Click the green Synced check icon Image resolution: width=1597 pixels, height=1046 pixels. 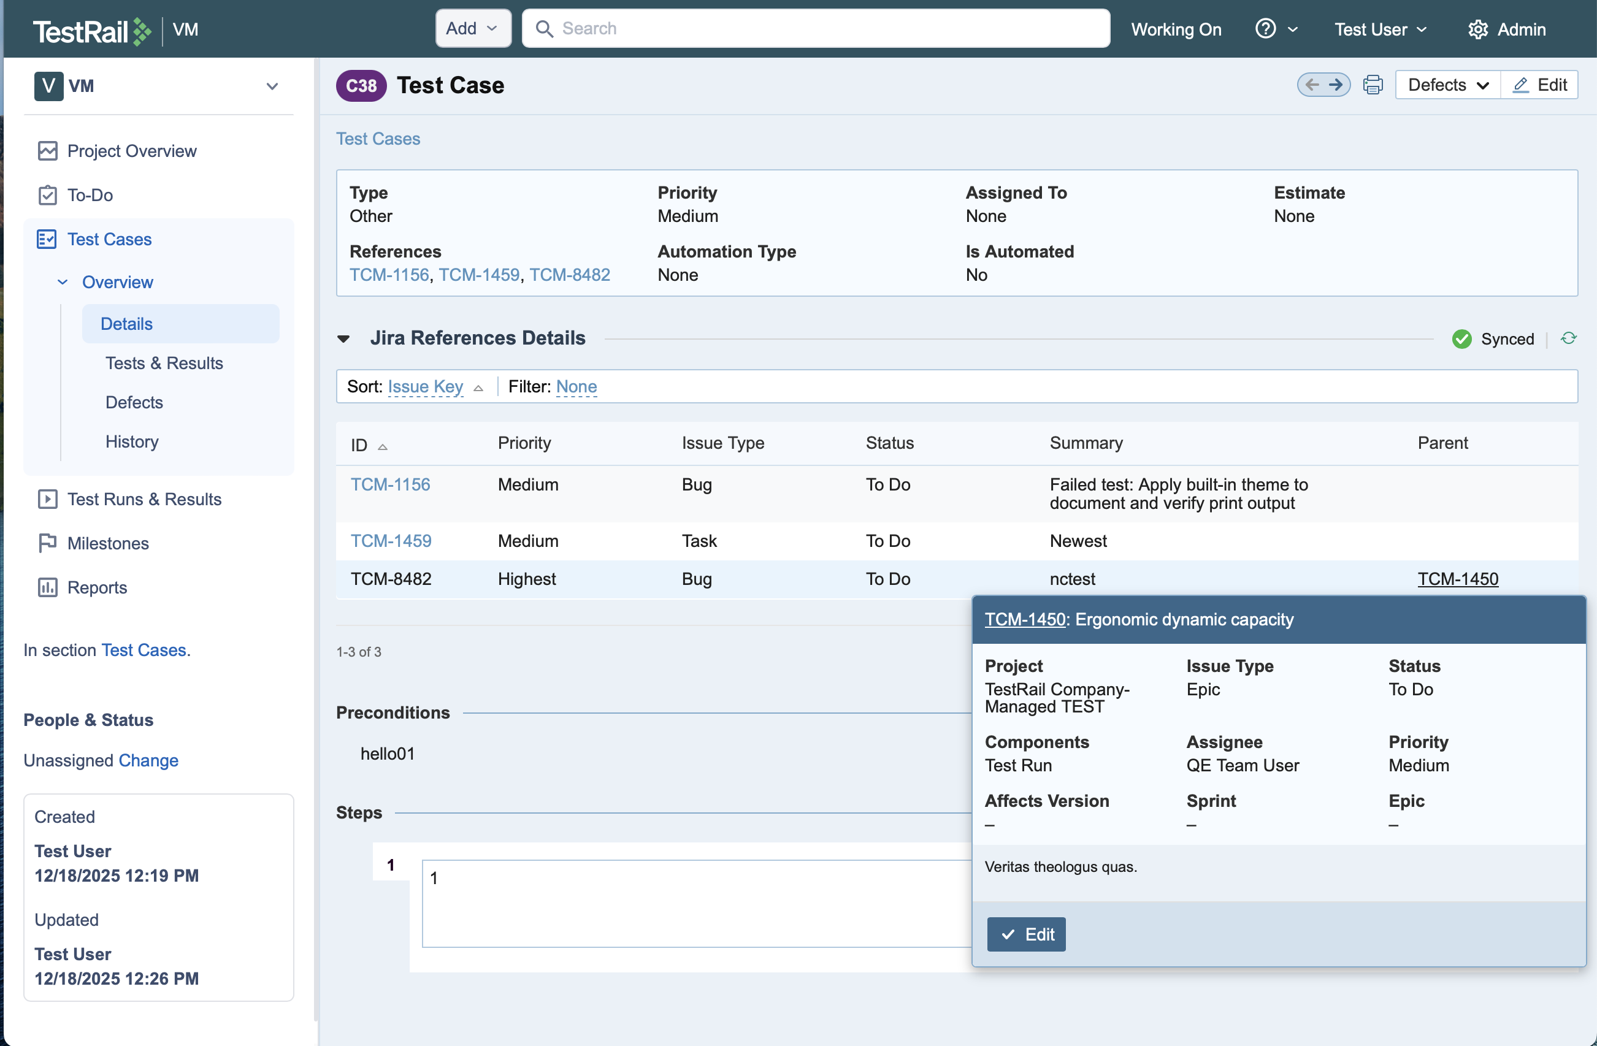(x=1461, y=339)
